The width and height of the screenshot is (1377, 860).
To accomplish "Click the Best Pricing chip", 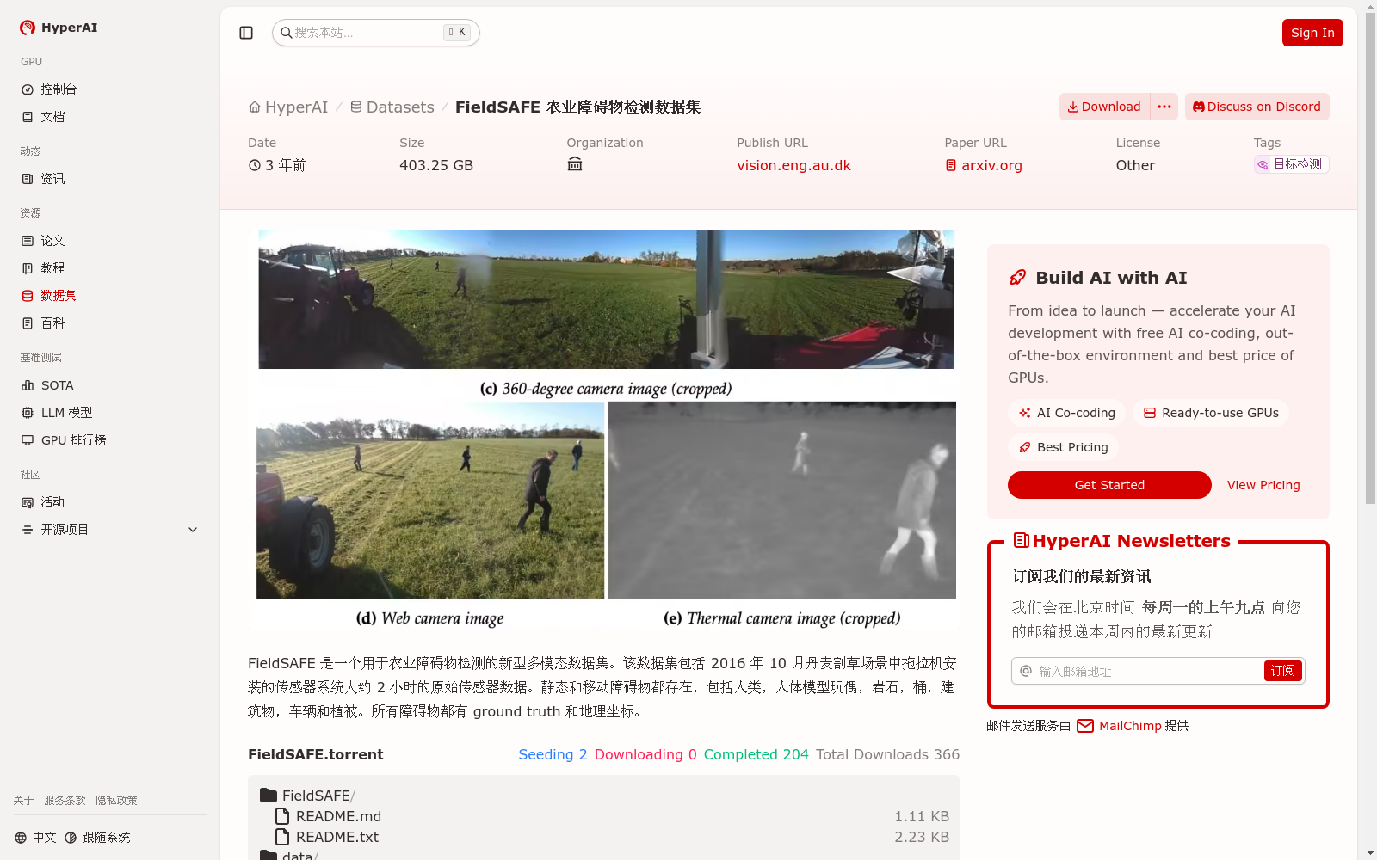I will [1064, 447].
